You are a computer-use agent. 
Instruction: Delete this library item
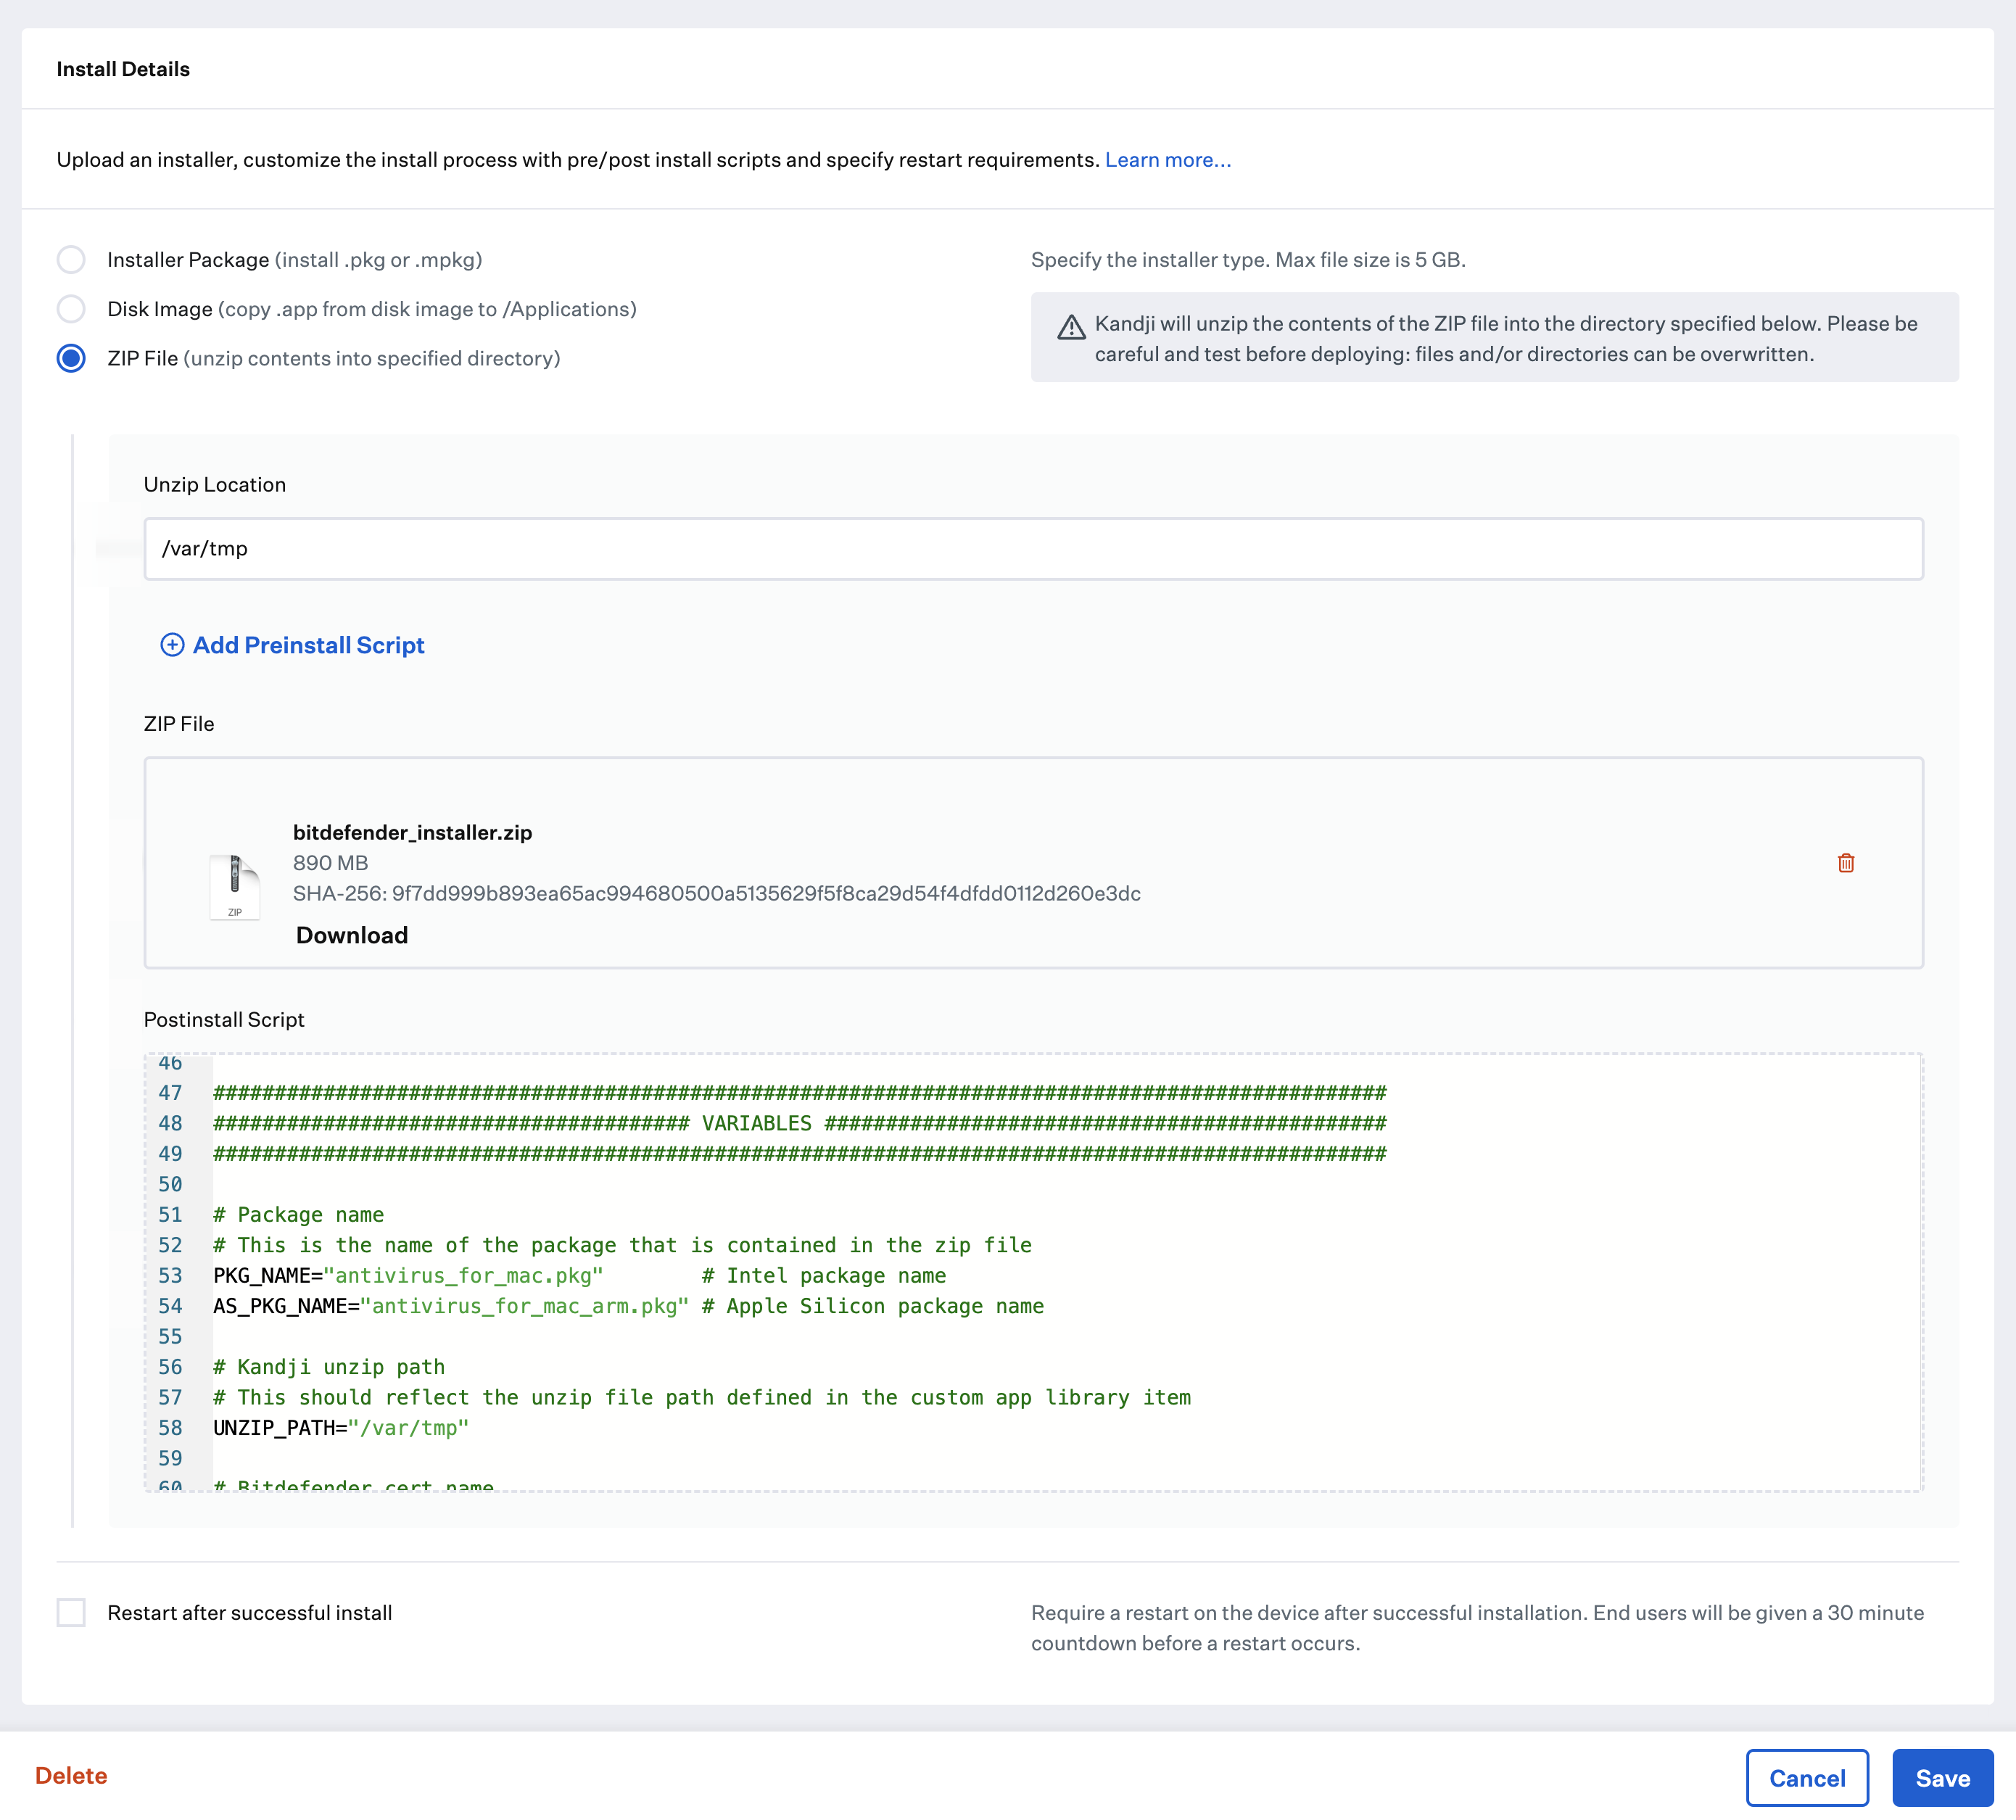point(71,1775)
